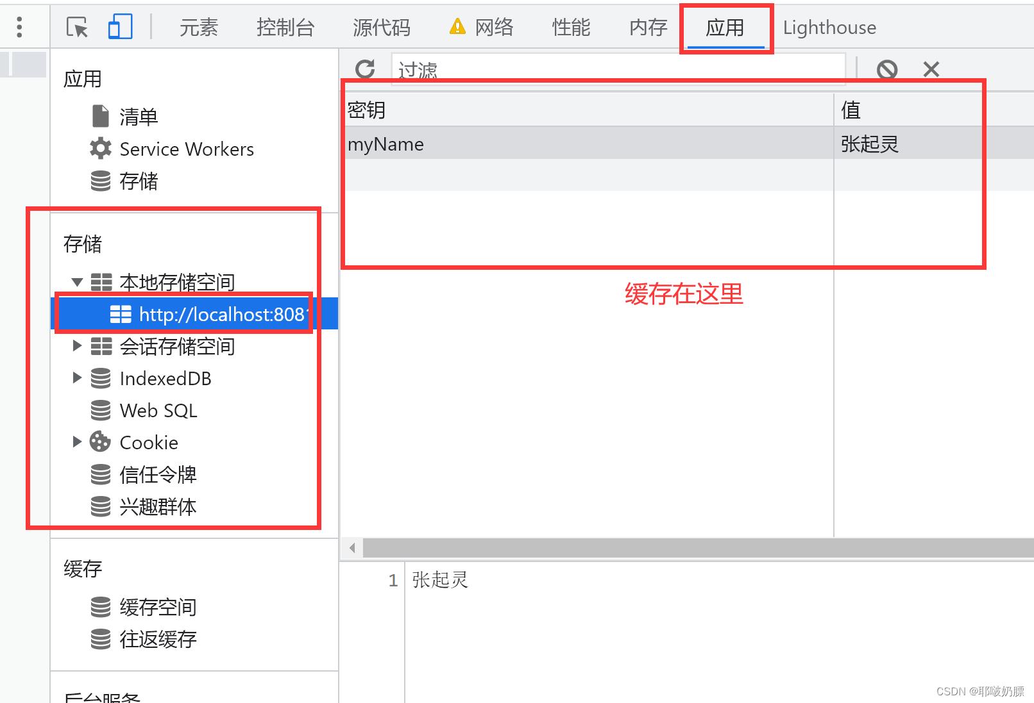Screen dimensions: 1034x703
Task: Click the database icon beside 缓存空间
Action: pos(101,607)
